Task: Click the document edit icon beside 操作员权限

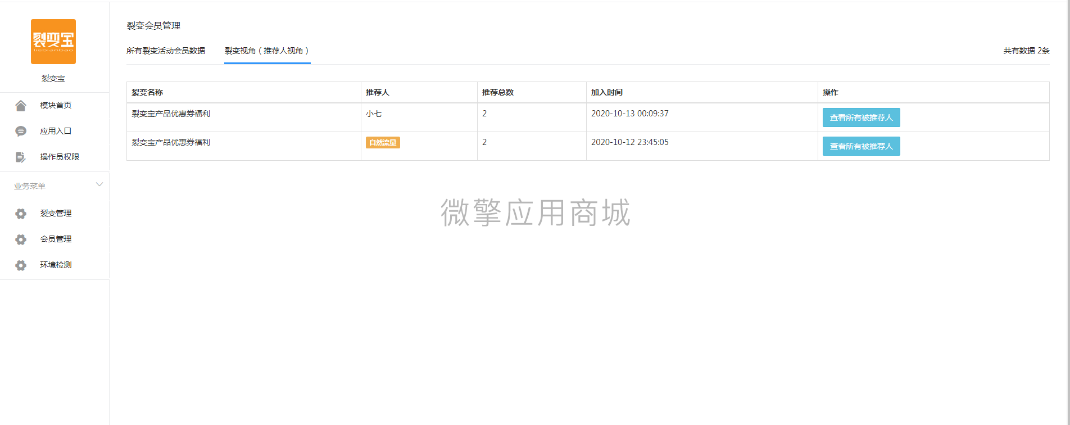Action: [x=21, y=157]
